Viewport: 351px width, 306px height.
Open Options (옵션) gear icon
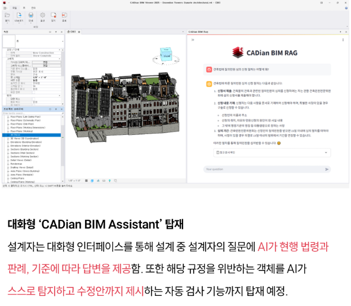tap(42, 16)
